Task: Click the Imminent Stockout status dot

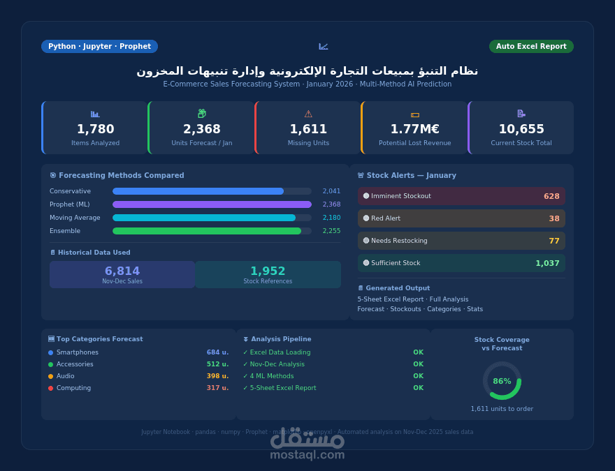Action: pyautogui.click(x=366, y=196)
